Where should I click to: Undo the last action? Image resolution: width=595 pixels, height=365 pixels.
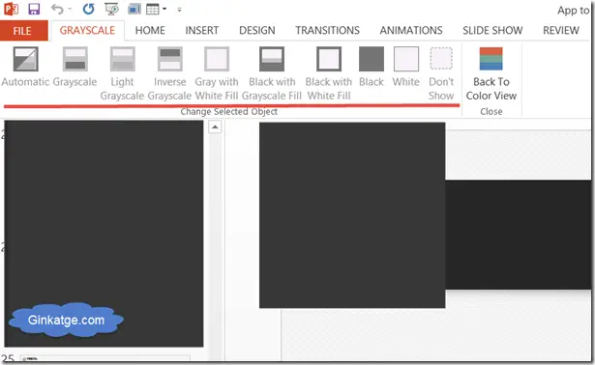click(x=57, y=9)
